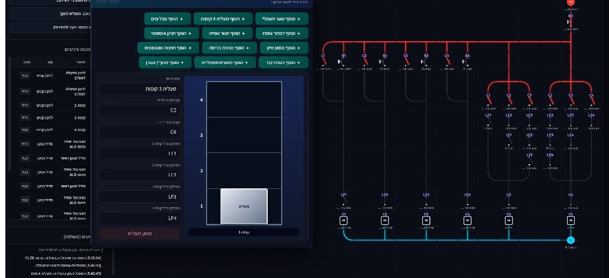Toggle state badge of the קומה 2 row
This screenshot has height=278, width=609.
(25, 105)
